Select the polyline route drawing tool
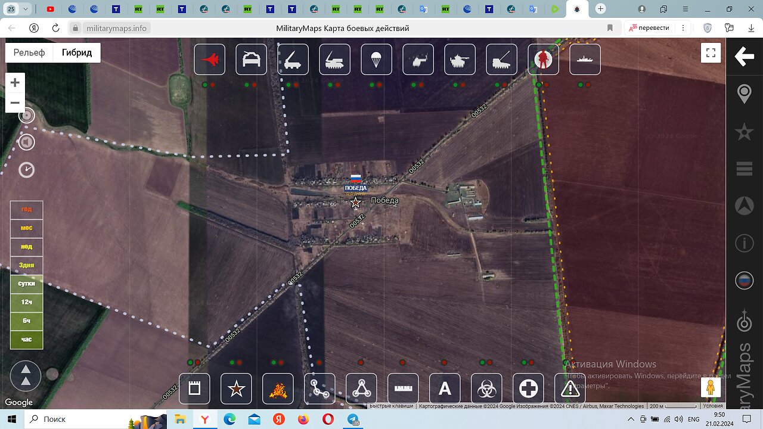 pyautogui.click(x=320, y=389)
